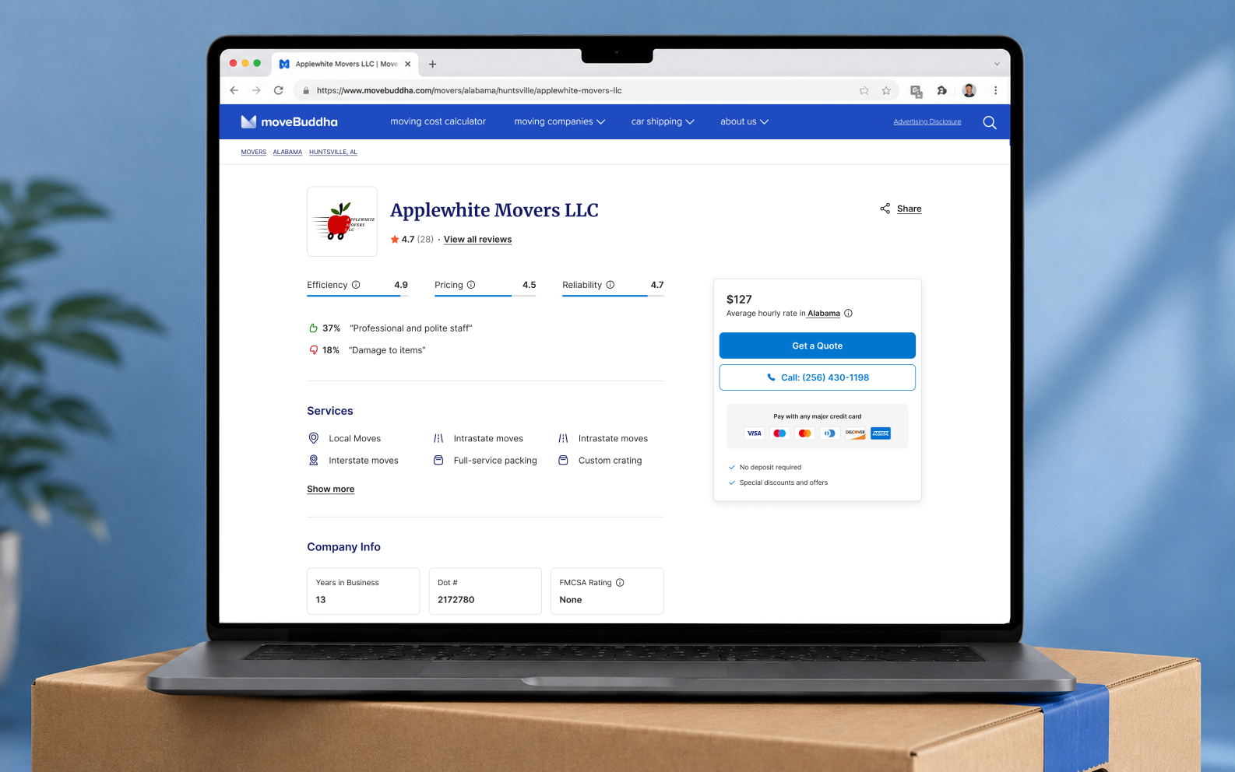Screen dimensions: 1235x772
Task: Click the American Express card icon
Action: [881, 433]
